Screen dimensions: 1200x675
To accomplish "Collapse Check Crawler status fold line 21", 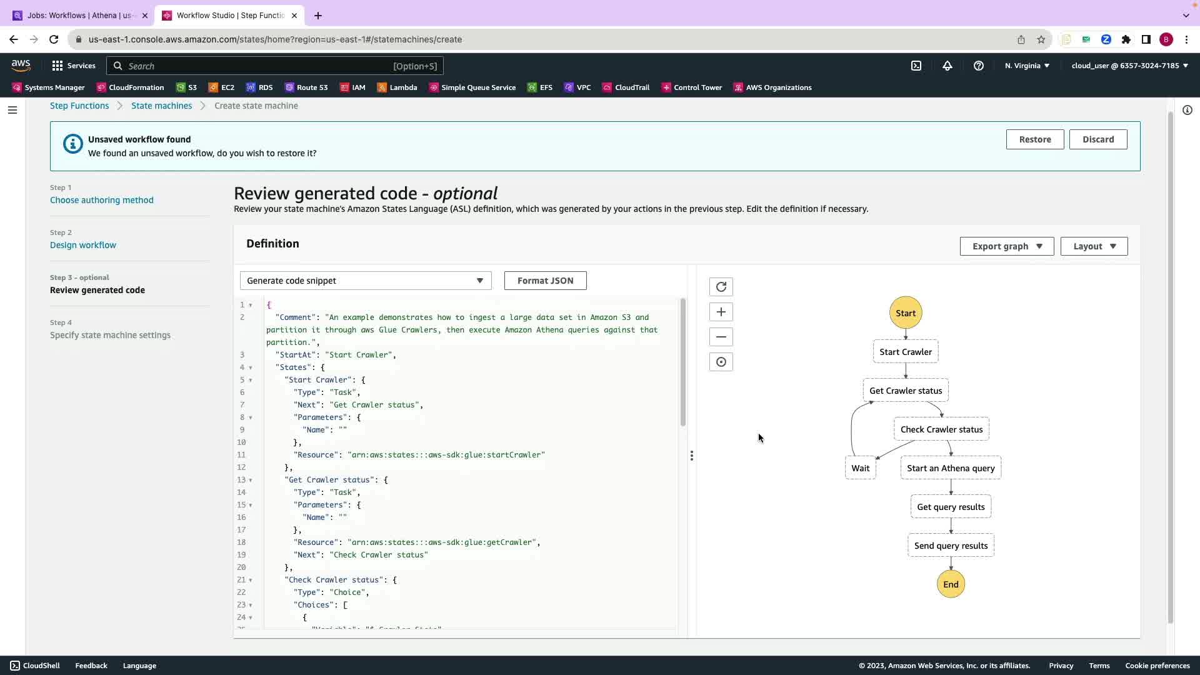I will point(251,580).
